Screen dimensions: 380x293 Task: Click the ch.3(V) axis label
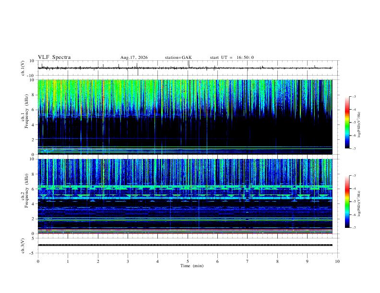pyautogui.click(x=23, y=246)
